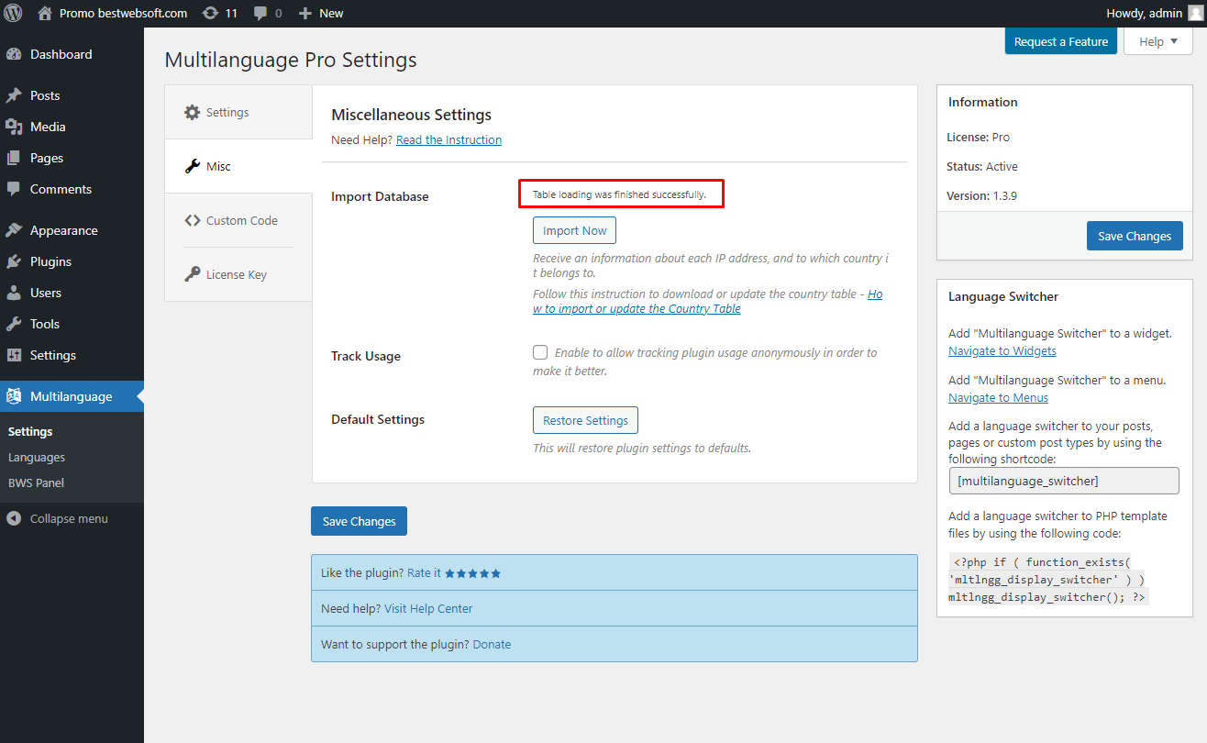
Task: Click the Miscellaneous Settings heading
Action: (411, 115)
